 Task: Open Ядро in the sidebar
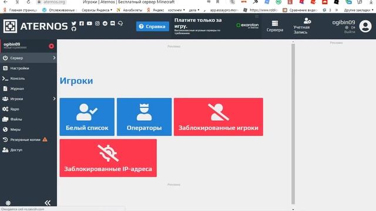(x=28, y=109)
